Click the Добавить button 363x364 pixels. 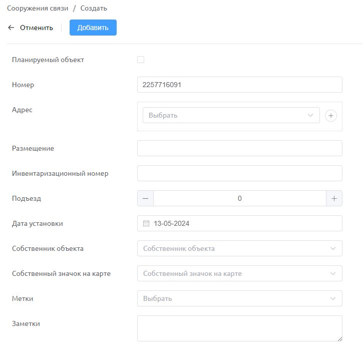[93, 28]
